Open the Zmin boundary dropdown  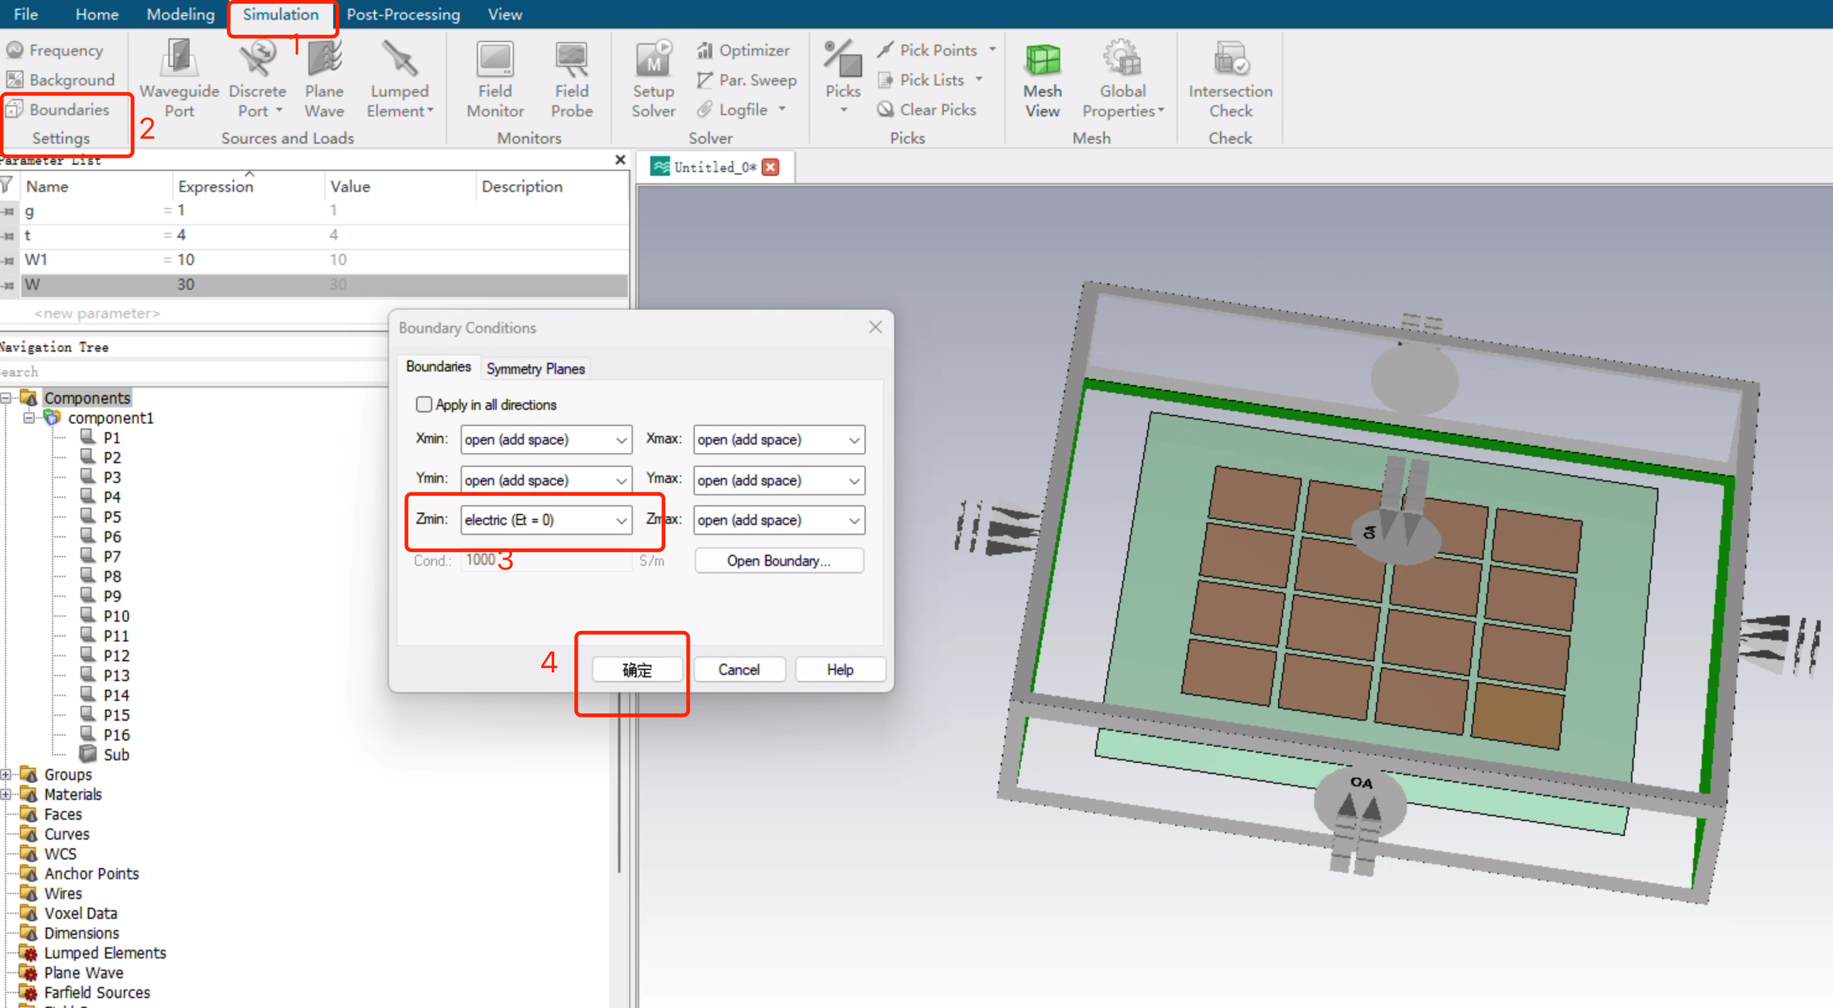point(620,520)
